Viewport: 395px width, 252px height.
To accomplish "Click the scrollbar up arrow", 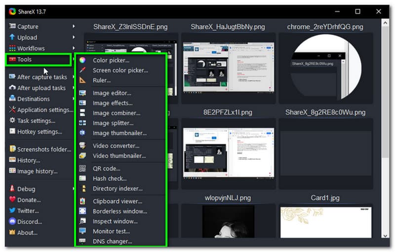I will [385, 23].
